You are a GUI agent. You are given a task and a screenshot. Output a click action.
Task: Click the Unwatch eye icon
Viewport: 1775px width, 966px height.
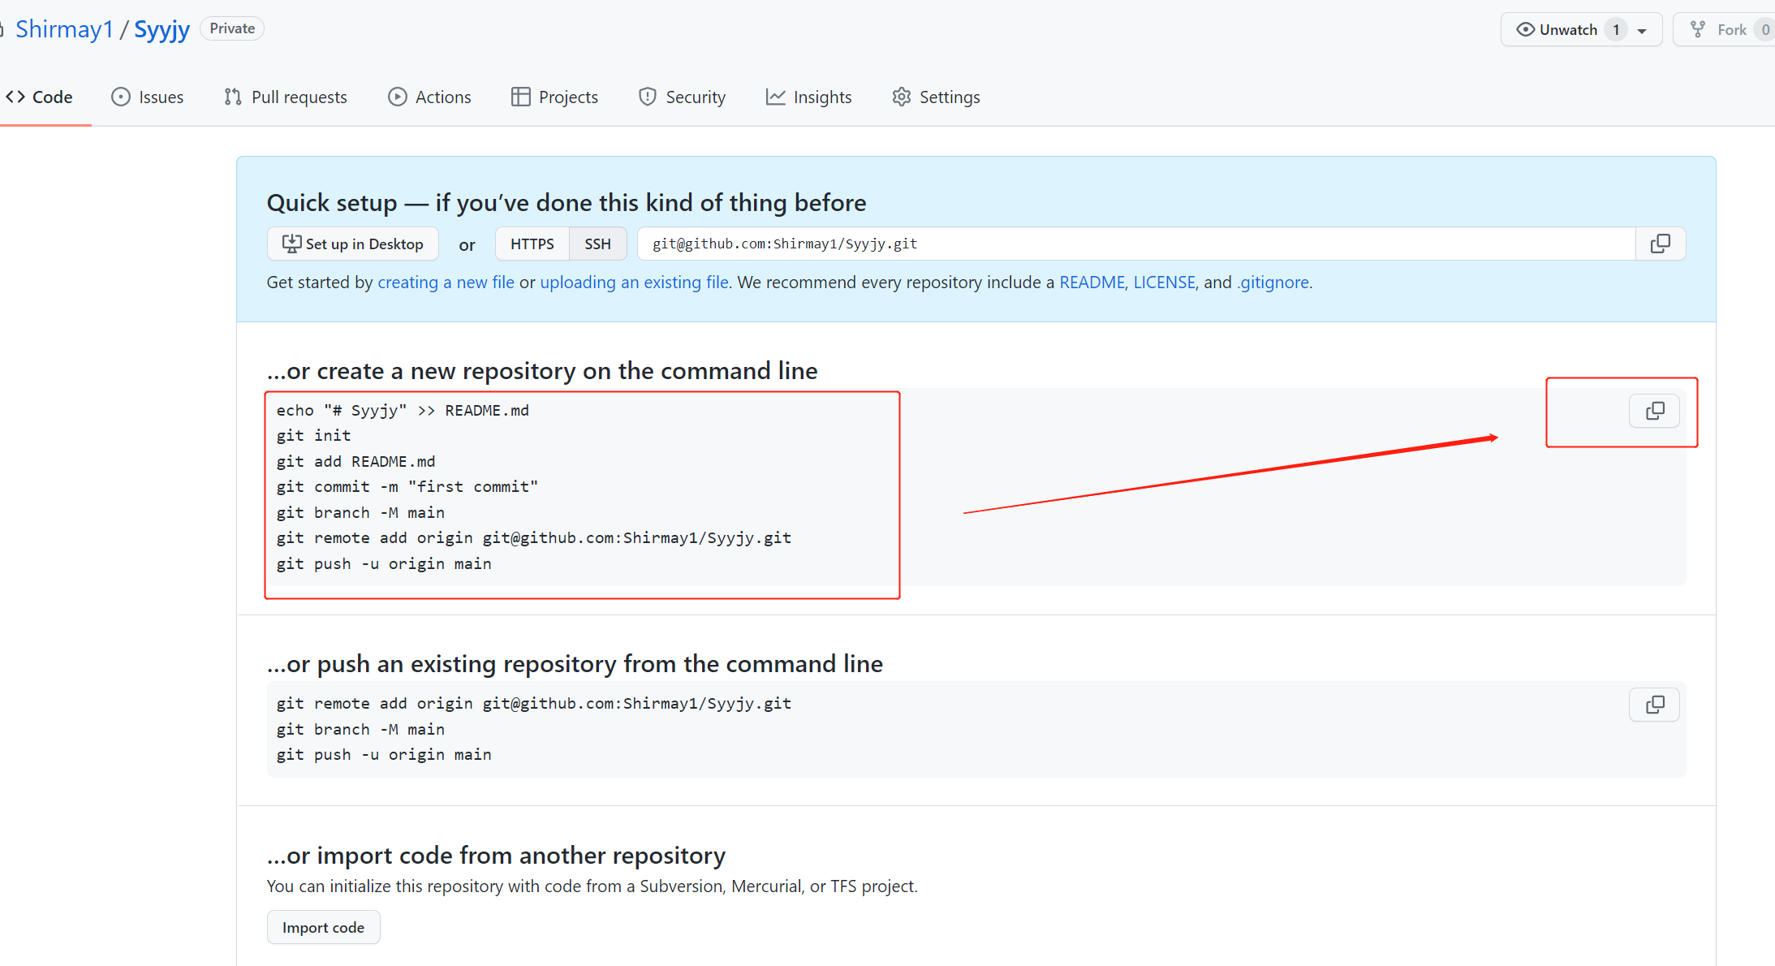(x=1530, y=28)
